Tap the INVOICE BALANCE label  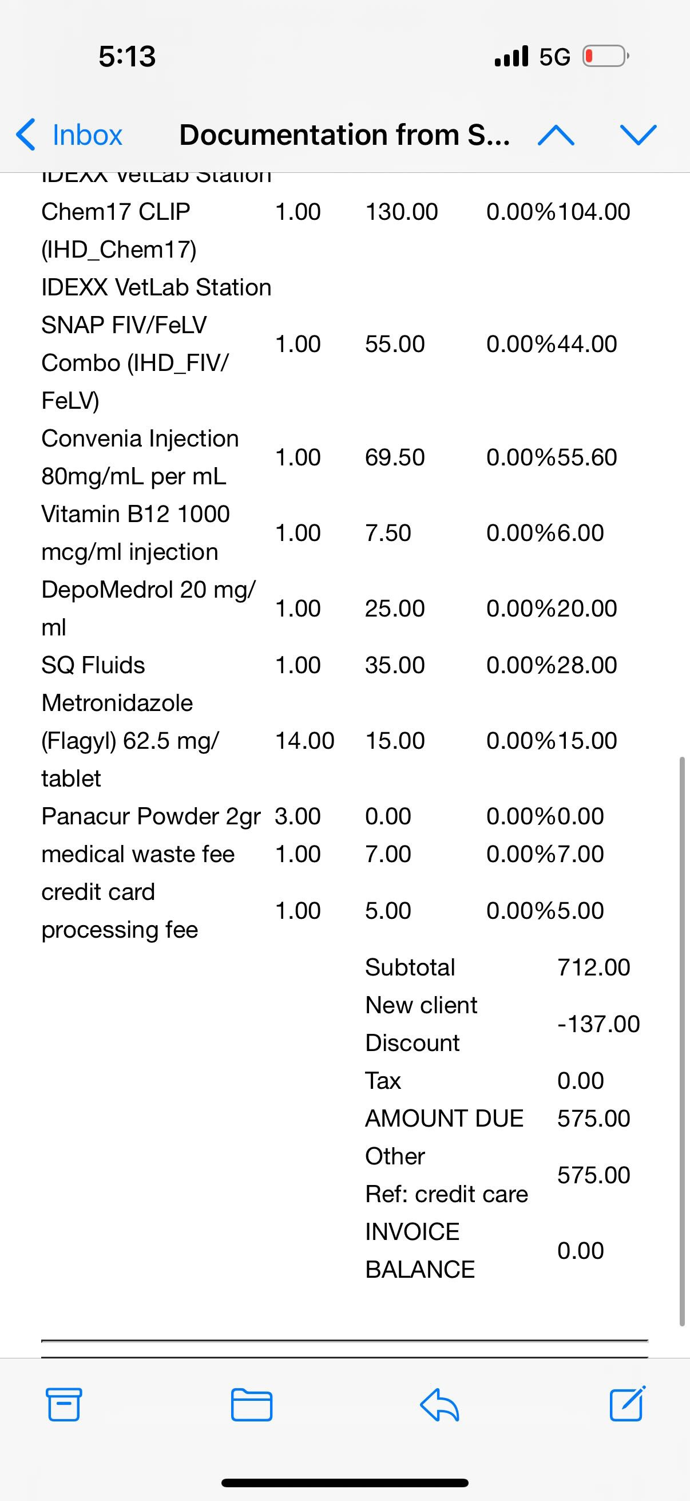pos(420,1250)
